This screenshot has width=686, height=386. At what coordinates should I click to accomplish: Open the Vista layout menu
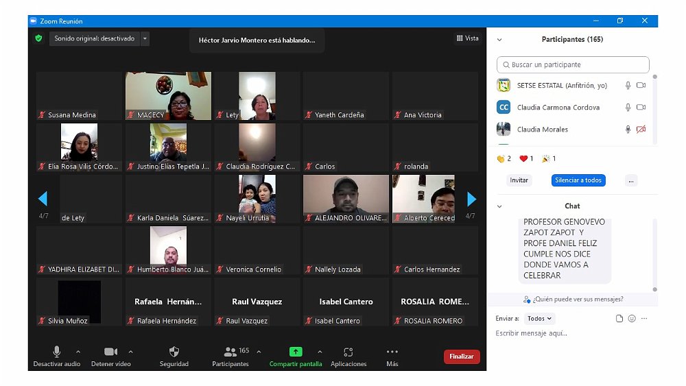[x=468, y=38]
